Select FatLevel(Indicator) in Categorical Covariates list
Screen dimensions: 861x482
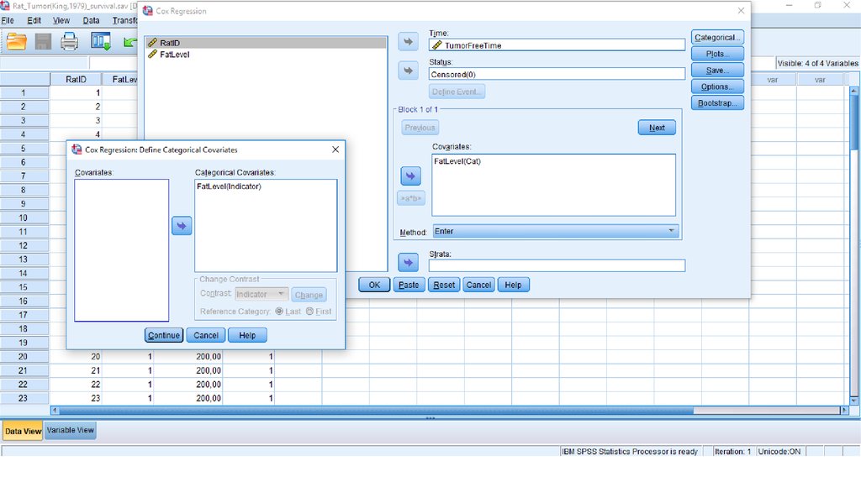pos(229,186)
